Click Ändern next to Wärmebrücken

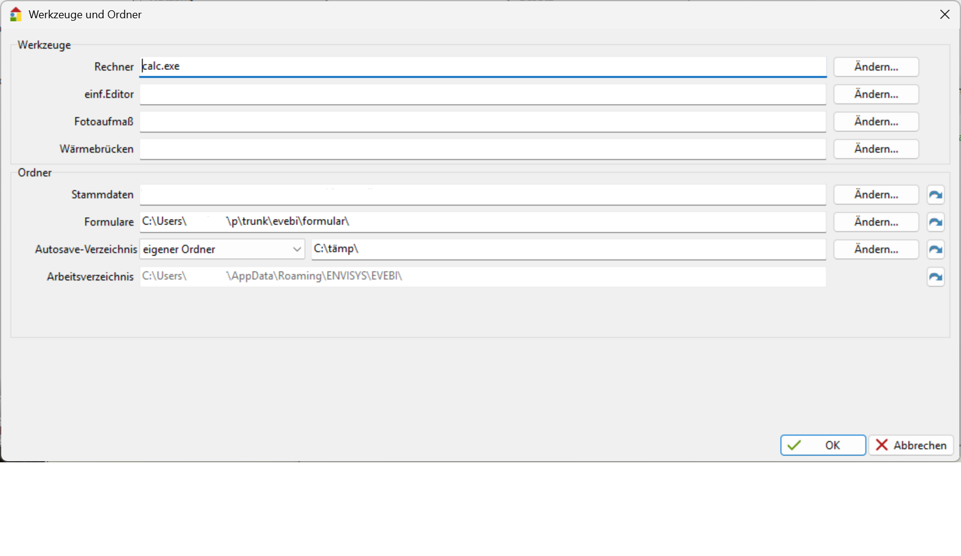click(876, 149)
